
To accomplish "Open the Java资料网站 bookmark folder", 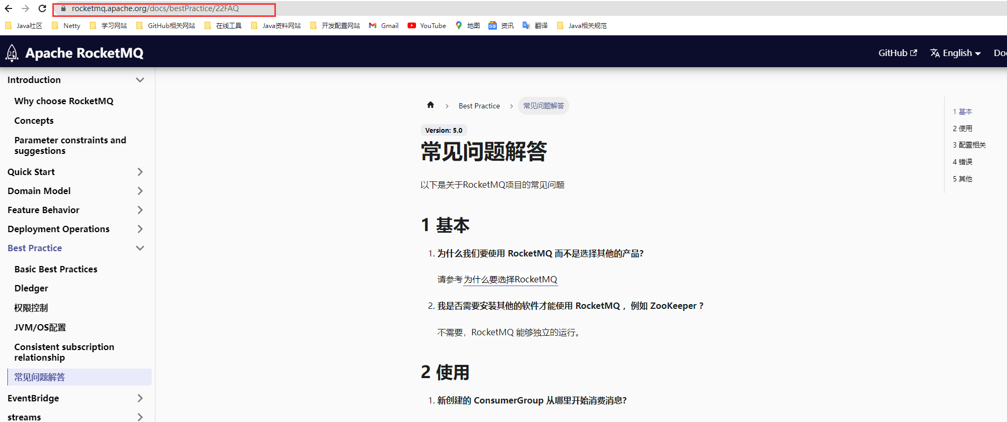I will 276,25.
